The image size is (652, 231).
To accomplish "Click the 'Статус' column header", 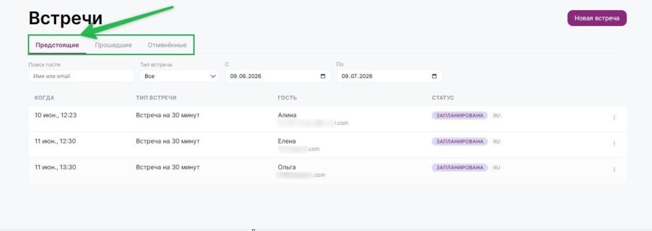I will click(x=443, y=98).
